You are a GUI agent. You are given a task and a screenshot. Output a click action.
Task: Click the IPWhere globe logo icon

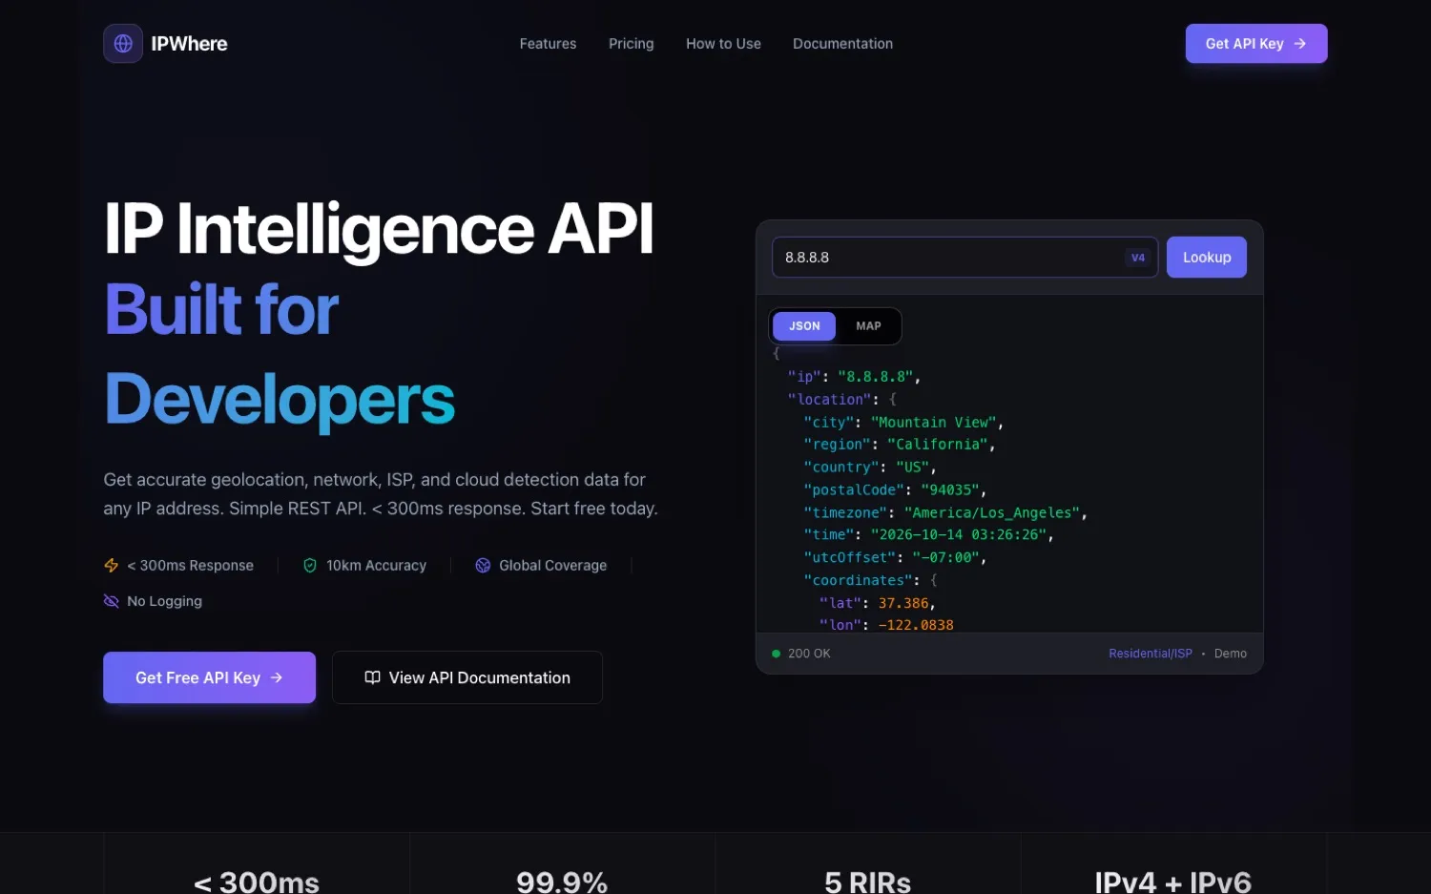123,44
